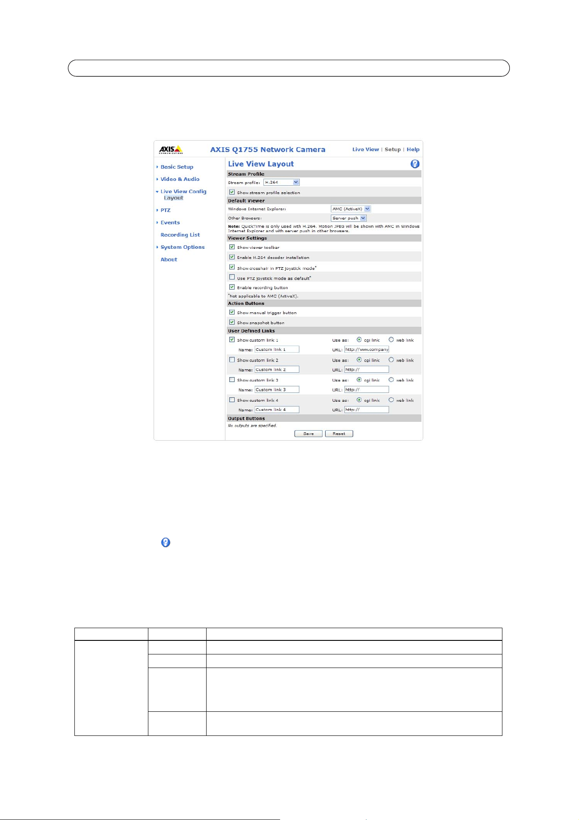579x820 pixels.
Task: Click the AXIS Q1755 Network Camera title
Action: click(268, 149)
